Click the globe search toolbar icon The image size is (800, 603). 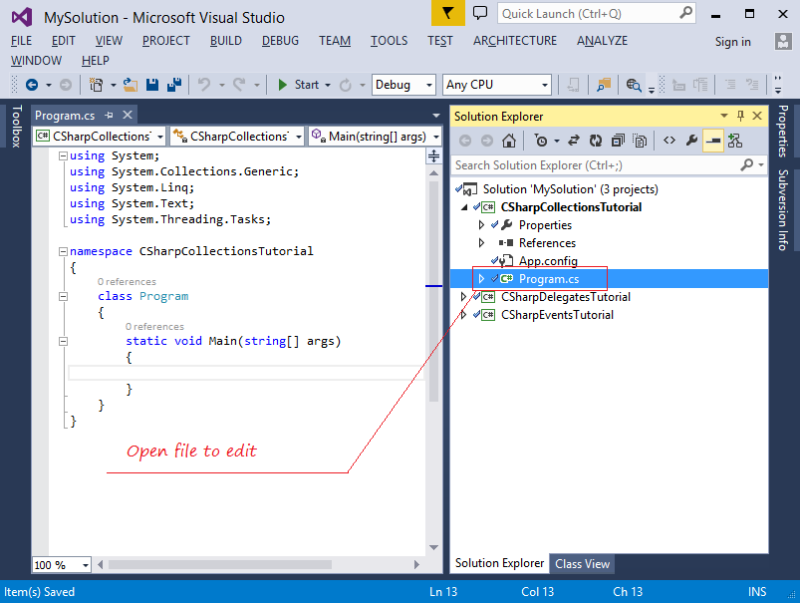click(x=634, y=85)
